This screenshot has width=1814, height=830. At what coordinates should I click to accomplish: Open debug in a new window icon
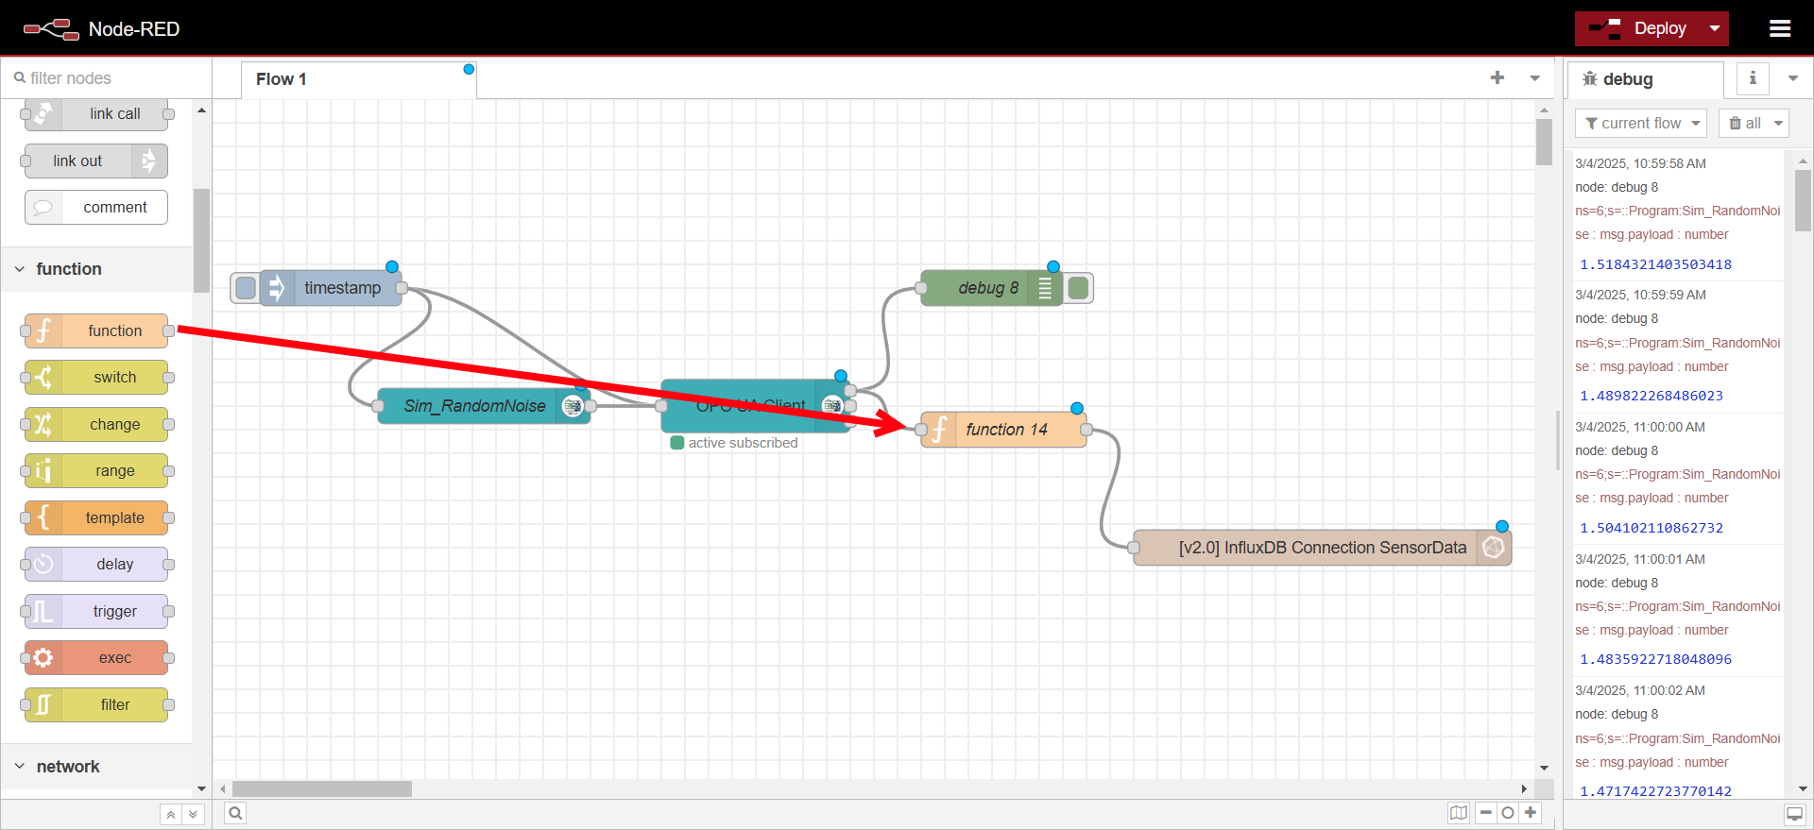[x=1794, y=814]
